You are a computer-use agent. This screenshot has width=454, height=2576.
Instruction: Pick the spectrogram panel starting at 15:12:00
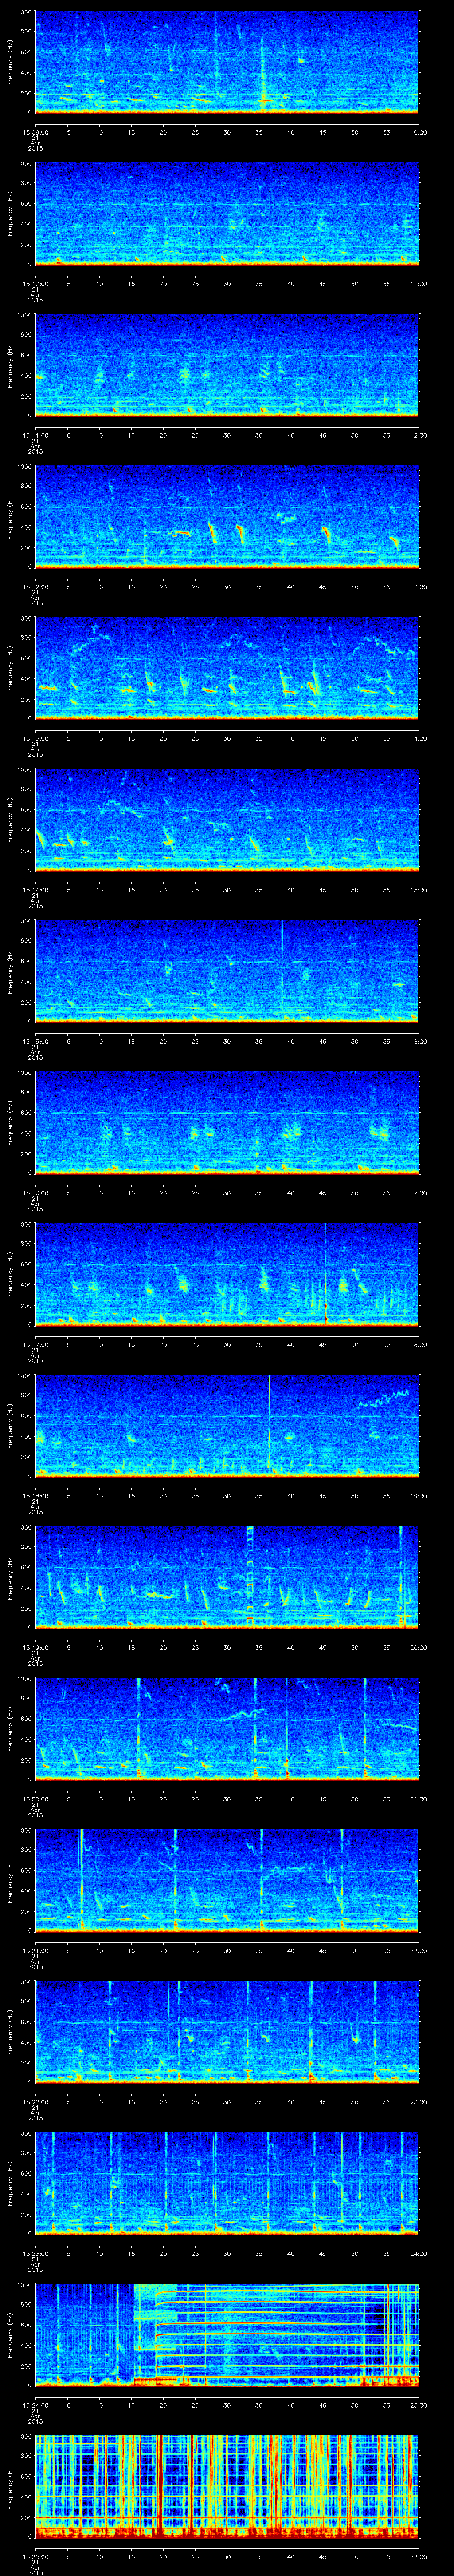coord(227,516)
